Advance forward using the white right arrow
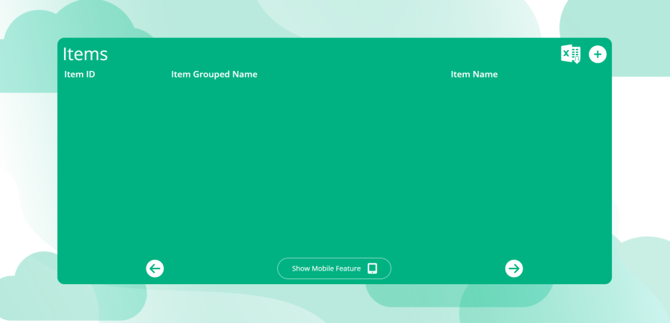 tap(514, 268)
